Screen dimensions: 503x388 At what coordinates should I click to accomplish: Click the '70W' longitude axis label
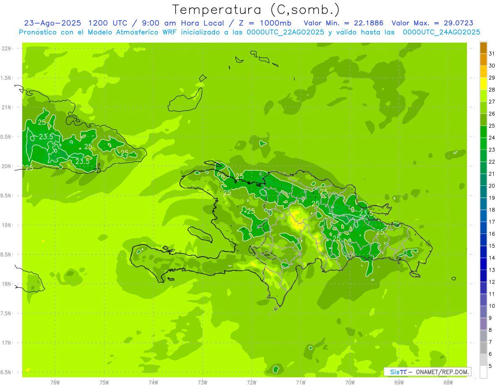(x=350, y=383)
